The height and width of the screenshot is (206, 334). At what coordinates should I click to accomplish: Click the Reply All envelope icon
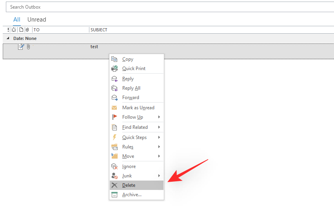[x=114, y=88]
